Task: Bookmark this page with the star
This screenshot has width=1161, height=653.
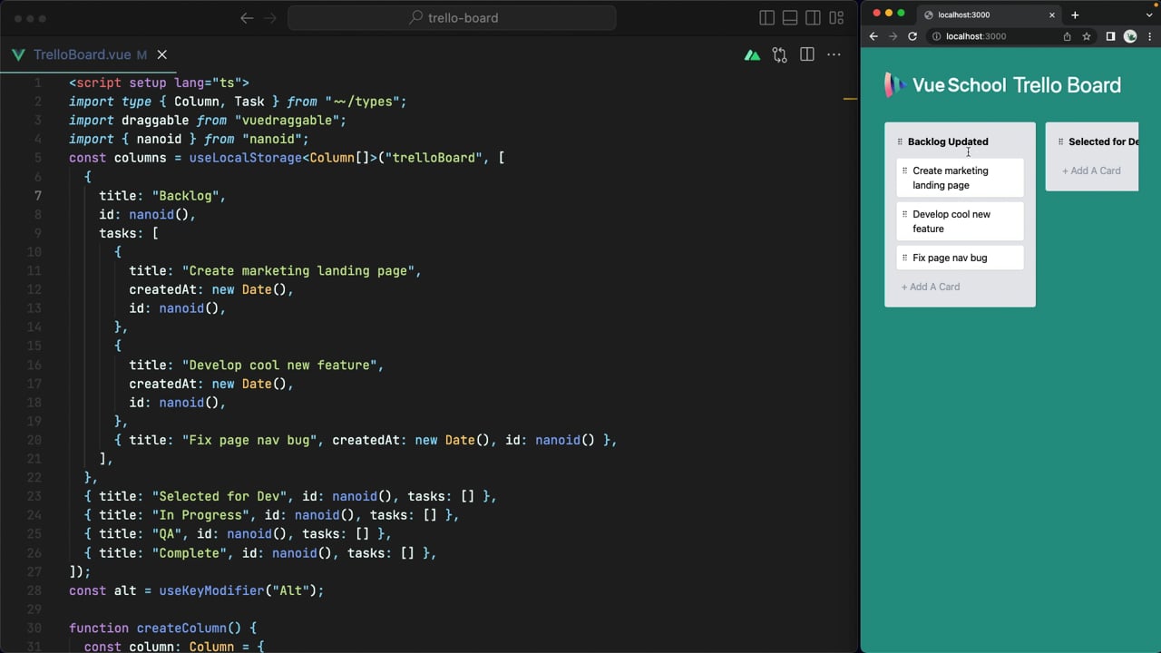Action: (1086, 36)
